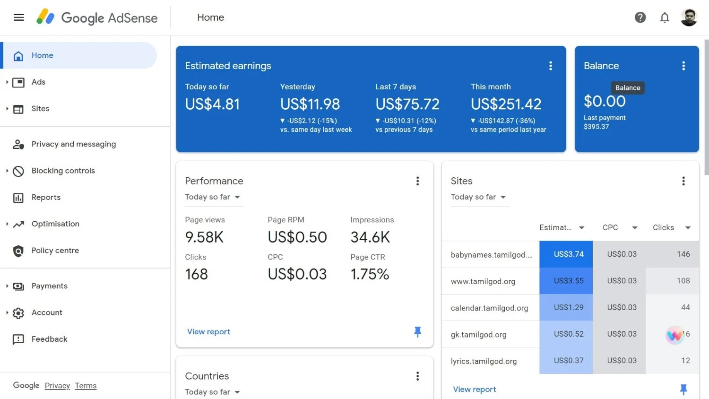Expand the Account section in the sidebar
Image resolution: width=709 pixels, height=399 pixels.
(7, 312)
